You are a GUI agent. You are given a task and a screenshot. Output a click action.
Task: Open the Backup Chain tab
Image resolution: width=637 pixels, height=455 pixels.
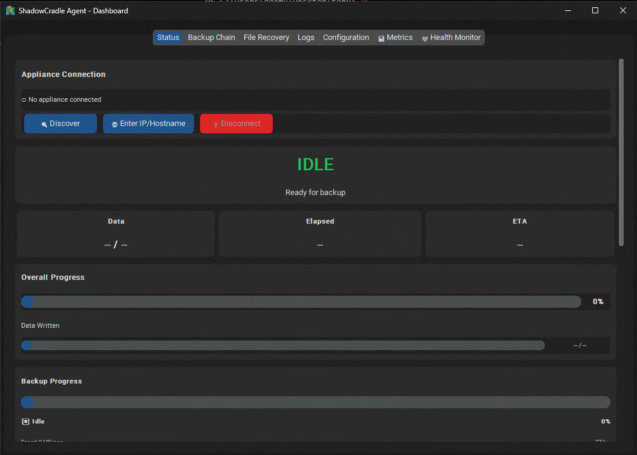[212, 38]
